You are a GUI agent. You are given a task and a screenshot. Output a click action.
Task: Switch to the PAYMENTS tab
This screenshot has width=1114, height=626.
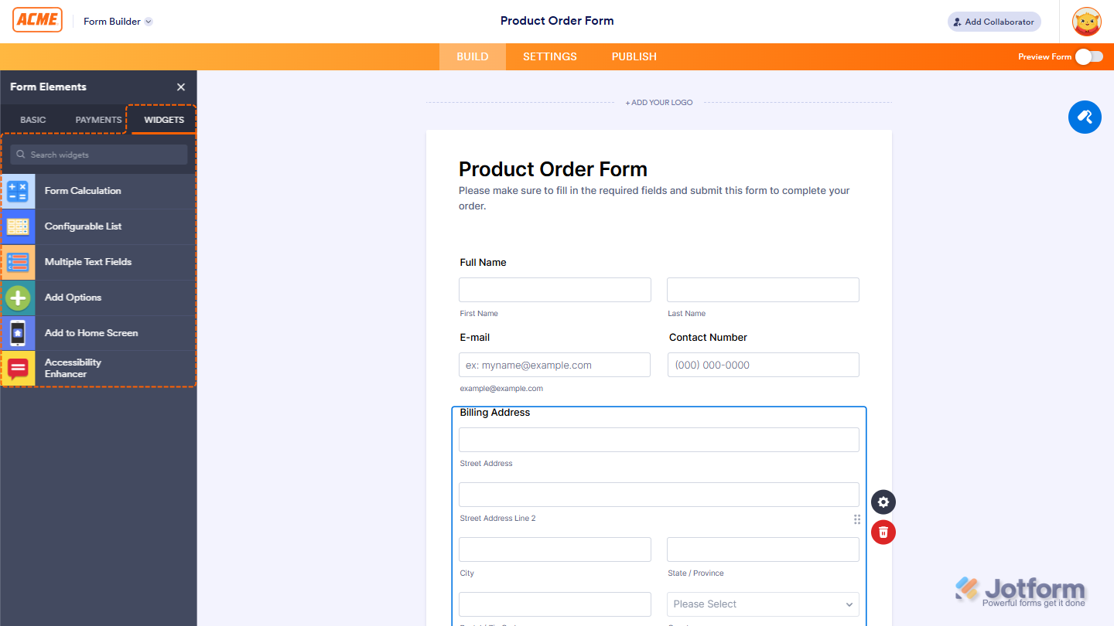pyautogui.click(x=97, y=119)
